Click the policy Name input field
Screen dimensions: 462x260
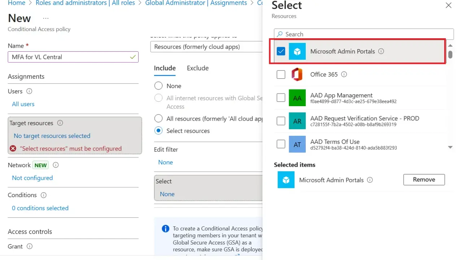click(x=73, y=57)
